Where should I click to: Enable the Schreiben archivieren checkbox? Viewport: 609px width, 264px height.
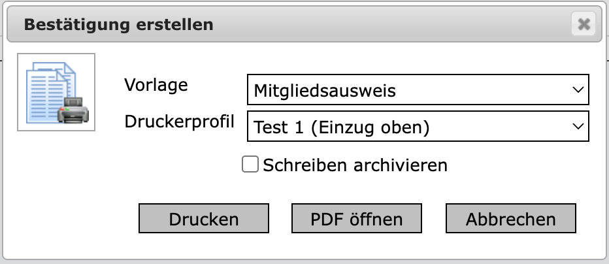pos(250,164)
